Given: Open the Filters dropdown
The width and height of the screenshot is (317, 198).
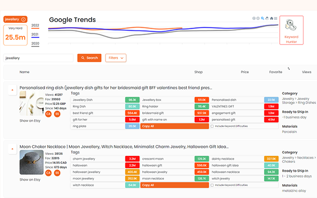Looking at the screenshot, I should point(115,58).
